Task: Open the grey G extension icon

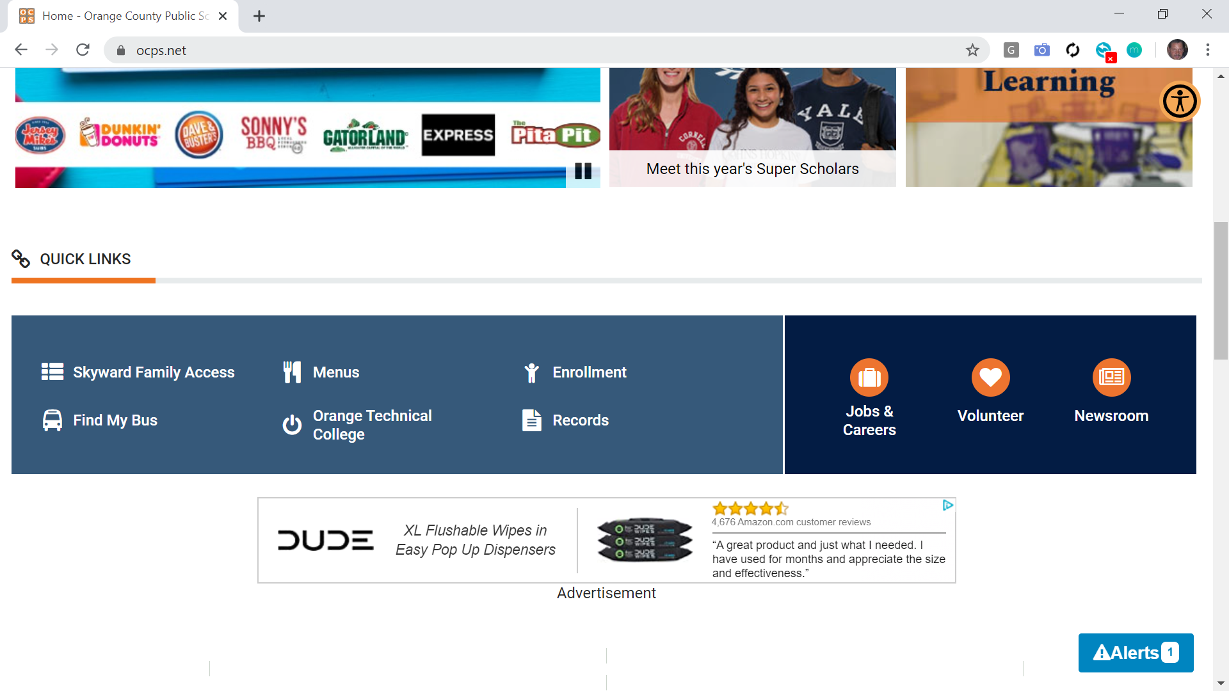Action: pyautogui.click(x=1011, y=50)
